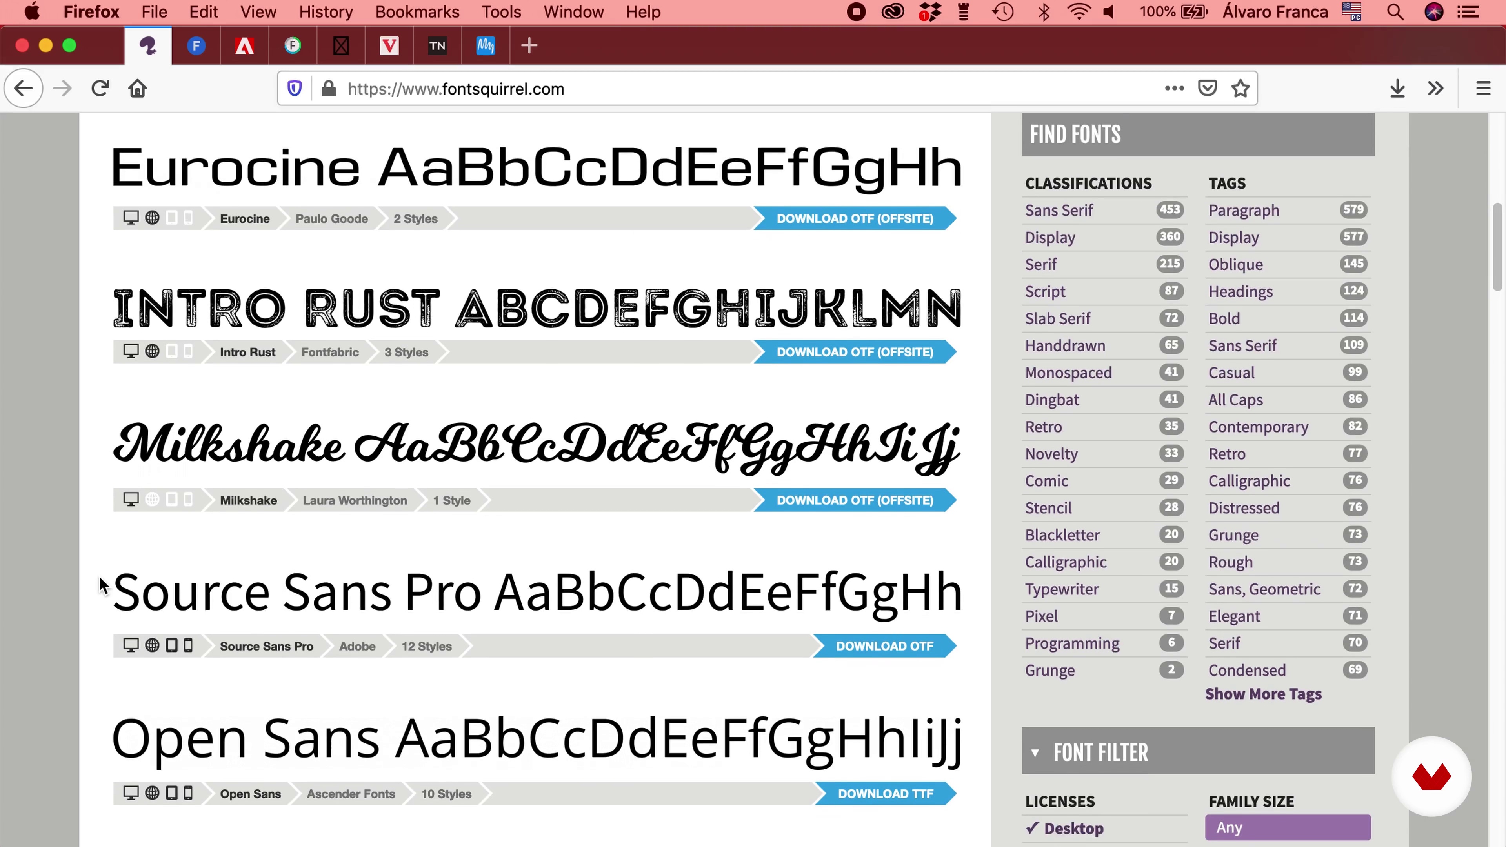Open the Bookmarks menu in the menu bar
This screenshot has width=1506, height=847.
(417, 12)
